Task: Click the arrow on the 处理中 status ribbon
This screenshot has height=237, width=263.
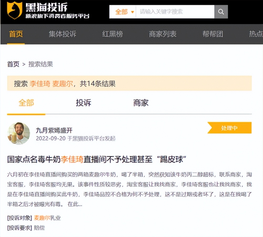Action: 211,128
